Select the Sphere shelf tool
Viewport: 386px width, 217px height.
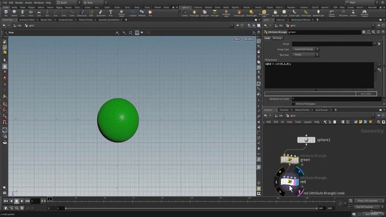tap(14, 13)
